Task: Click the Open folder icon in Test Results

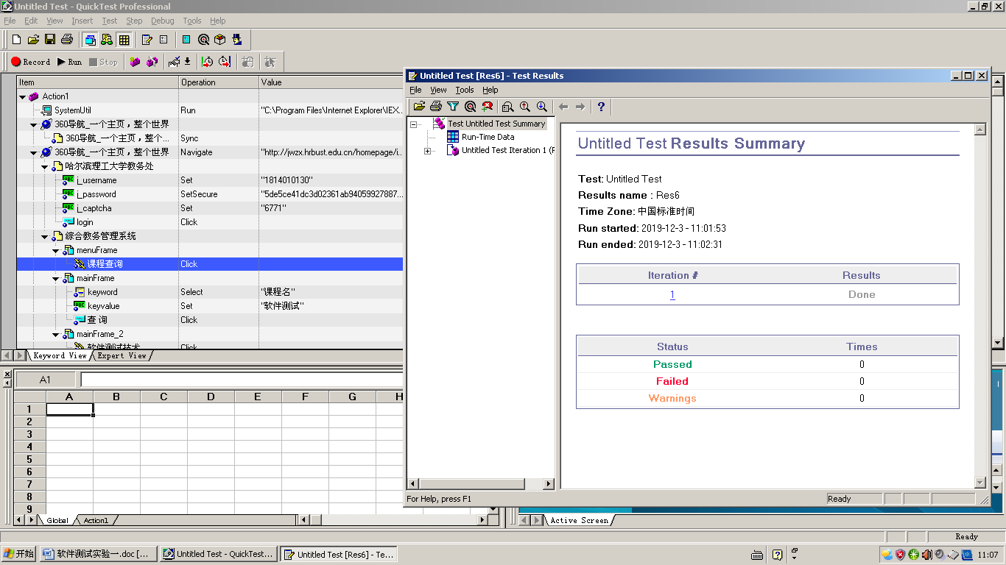Action: click(419, 107)
